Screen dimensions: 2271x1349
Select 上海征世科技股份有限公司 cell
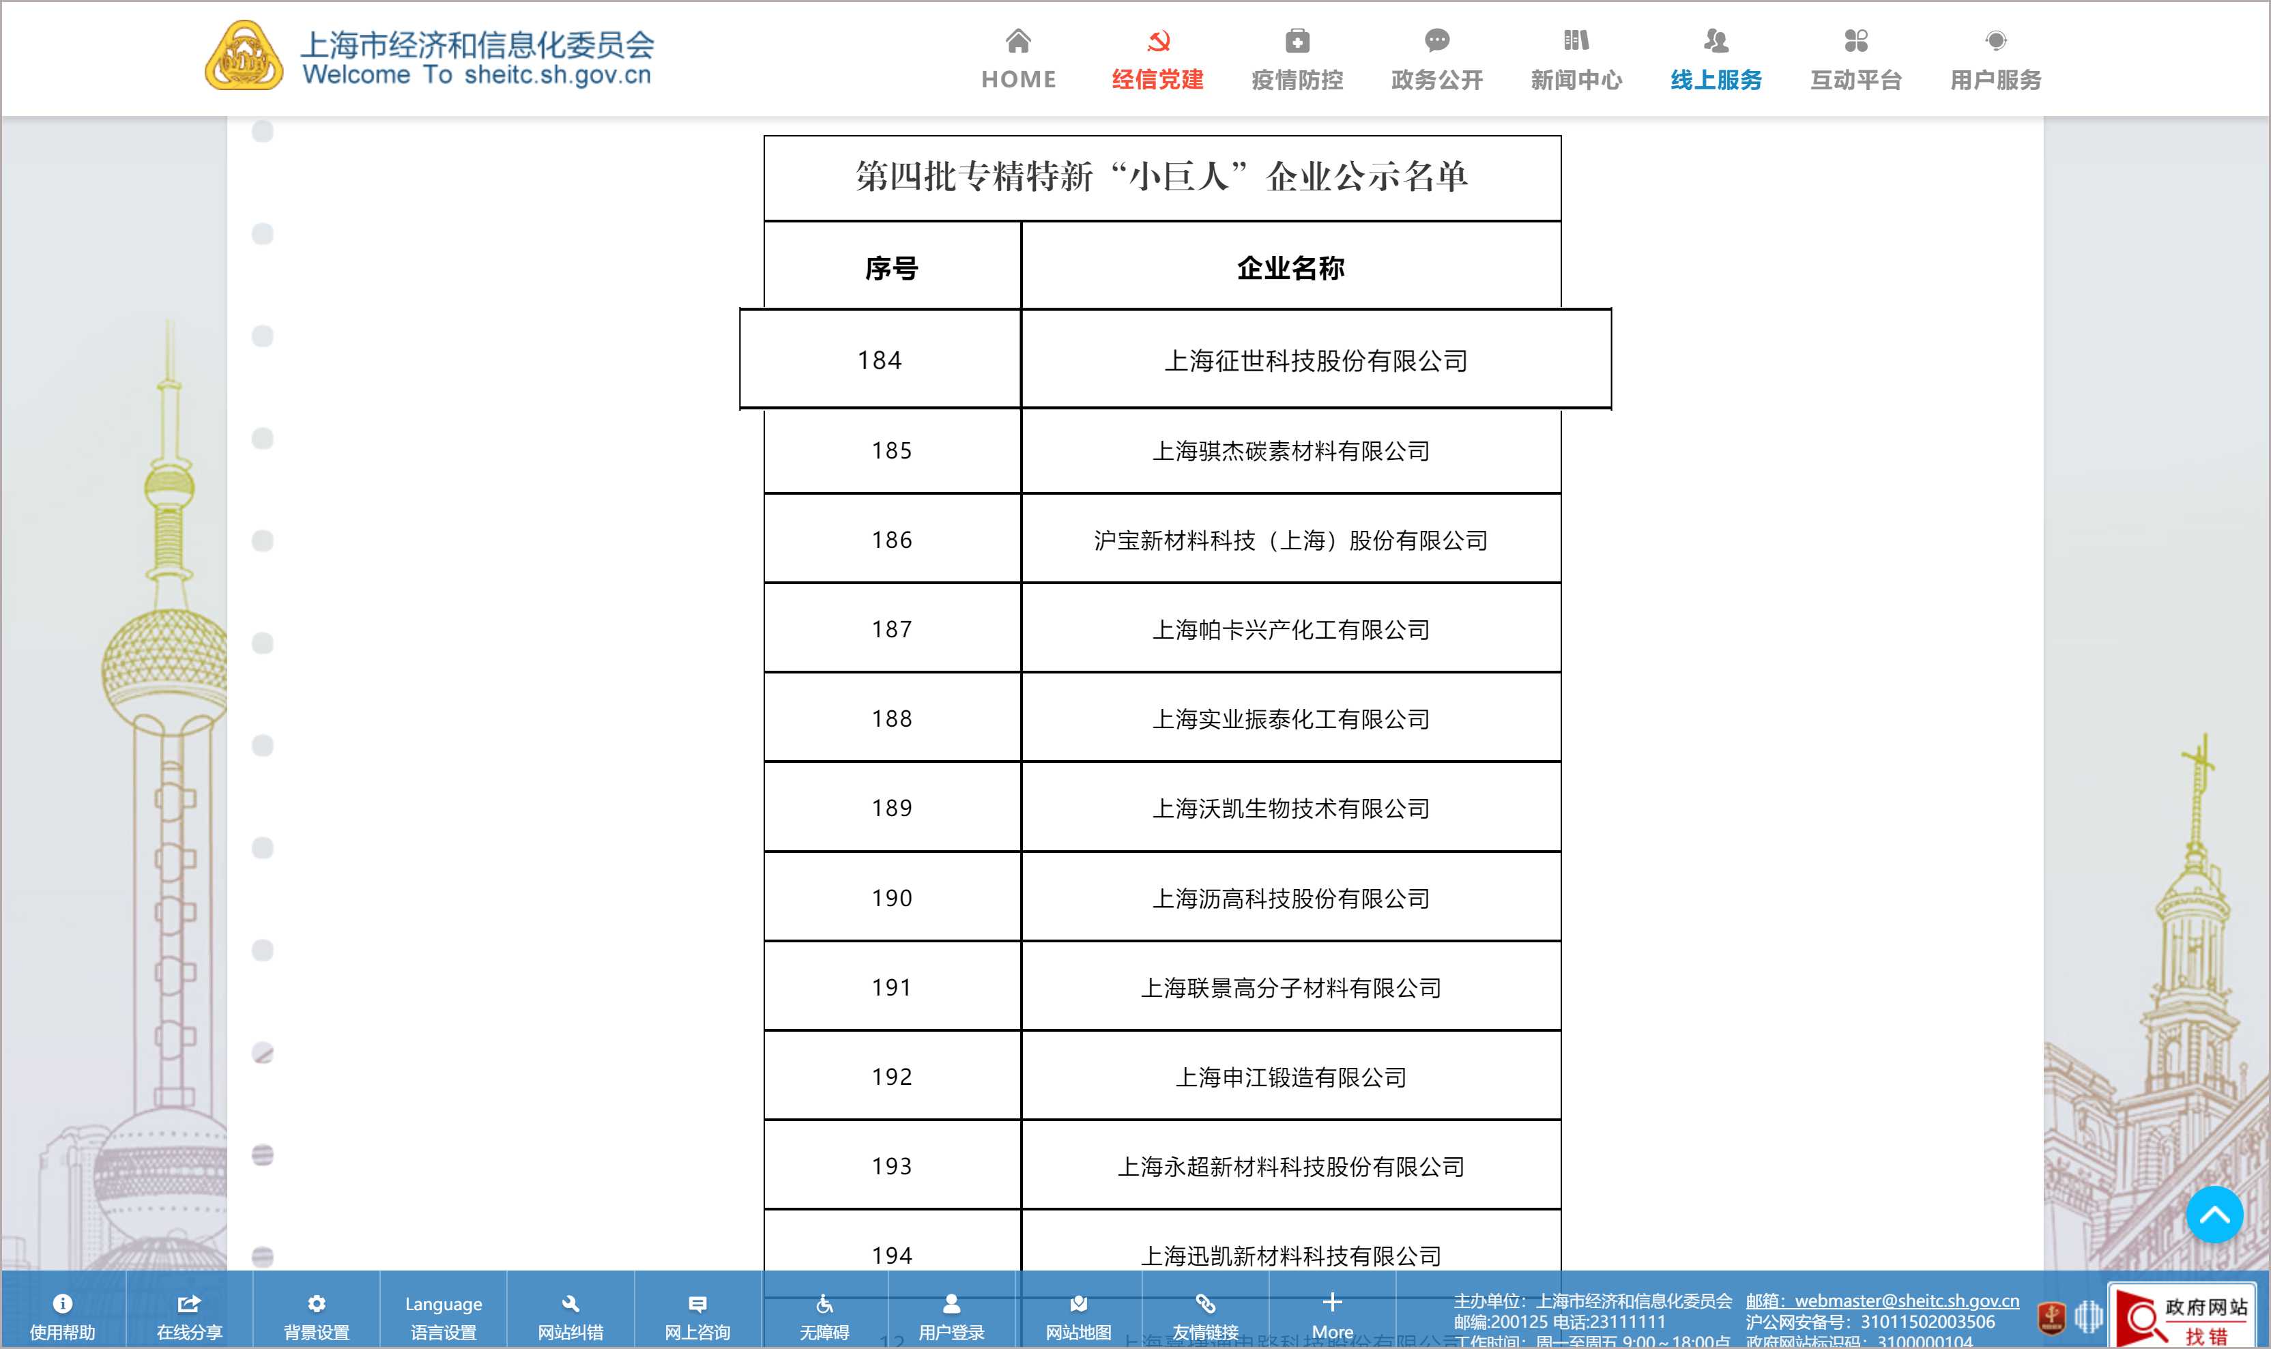click(x=1316, y=360)
